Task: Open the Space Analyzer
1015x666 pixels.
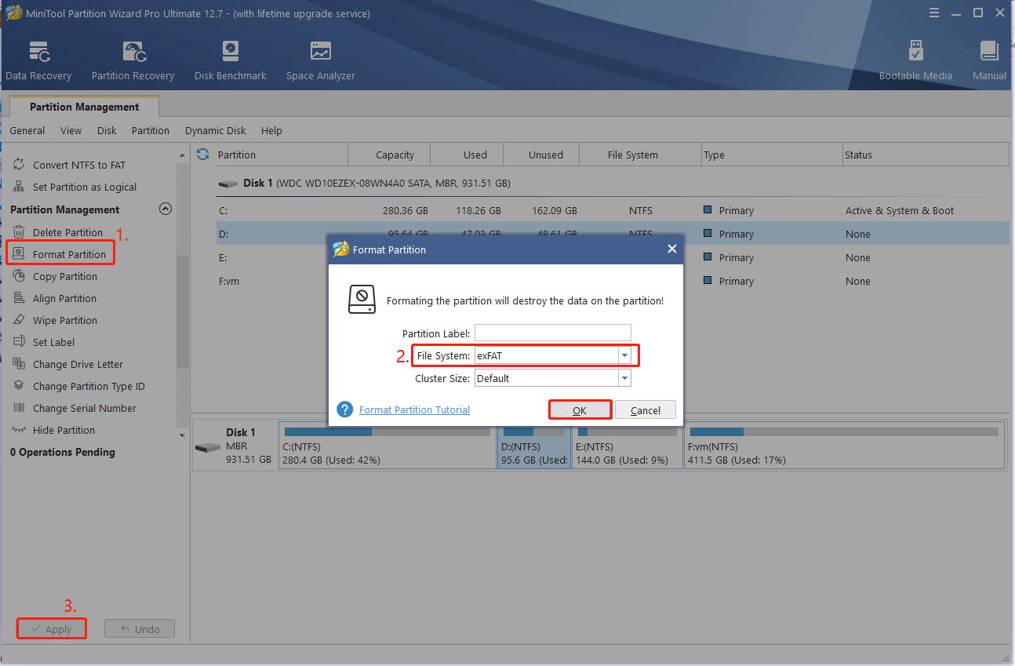Action: pyautogui.click(x=319, y=59)
